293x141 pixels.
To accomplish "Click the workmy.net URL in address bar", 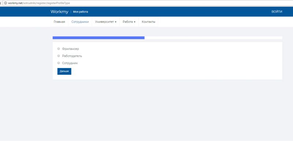I will pyautogui.click(x=39, y=3).
